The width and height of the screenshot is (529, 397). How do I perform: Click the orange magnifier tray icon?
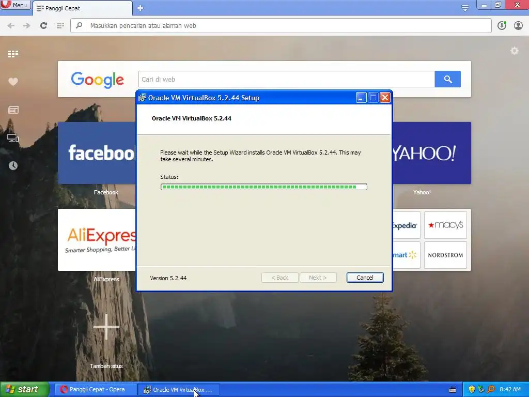491,390
